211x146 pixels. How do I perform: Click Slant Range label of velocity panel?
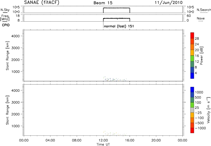7,110
